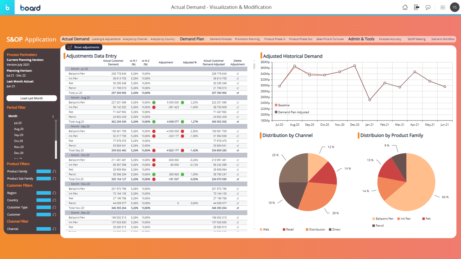461x259 pixels.
Task: Open the Month selector options kebab menu
Action: [x=53, y=116]
